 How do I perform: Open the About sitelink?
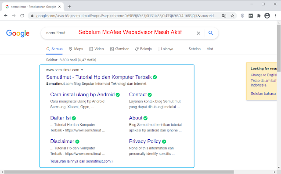(136, 118)
